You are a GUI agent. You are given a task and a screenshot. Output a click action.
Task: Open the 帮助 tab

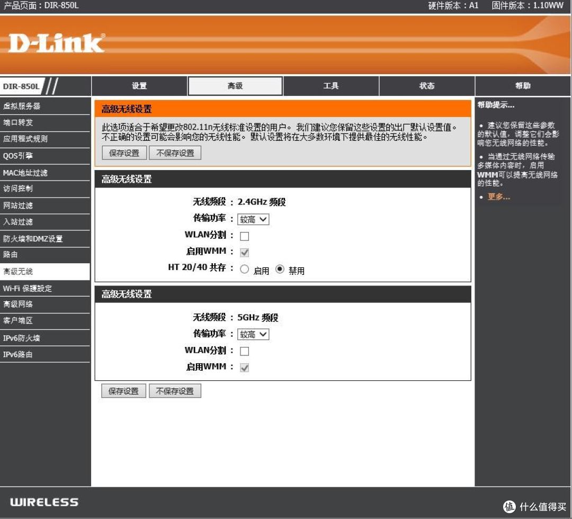click(523, 86)
